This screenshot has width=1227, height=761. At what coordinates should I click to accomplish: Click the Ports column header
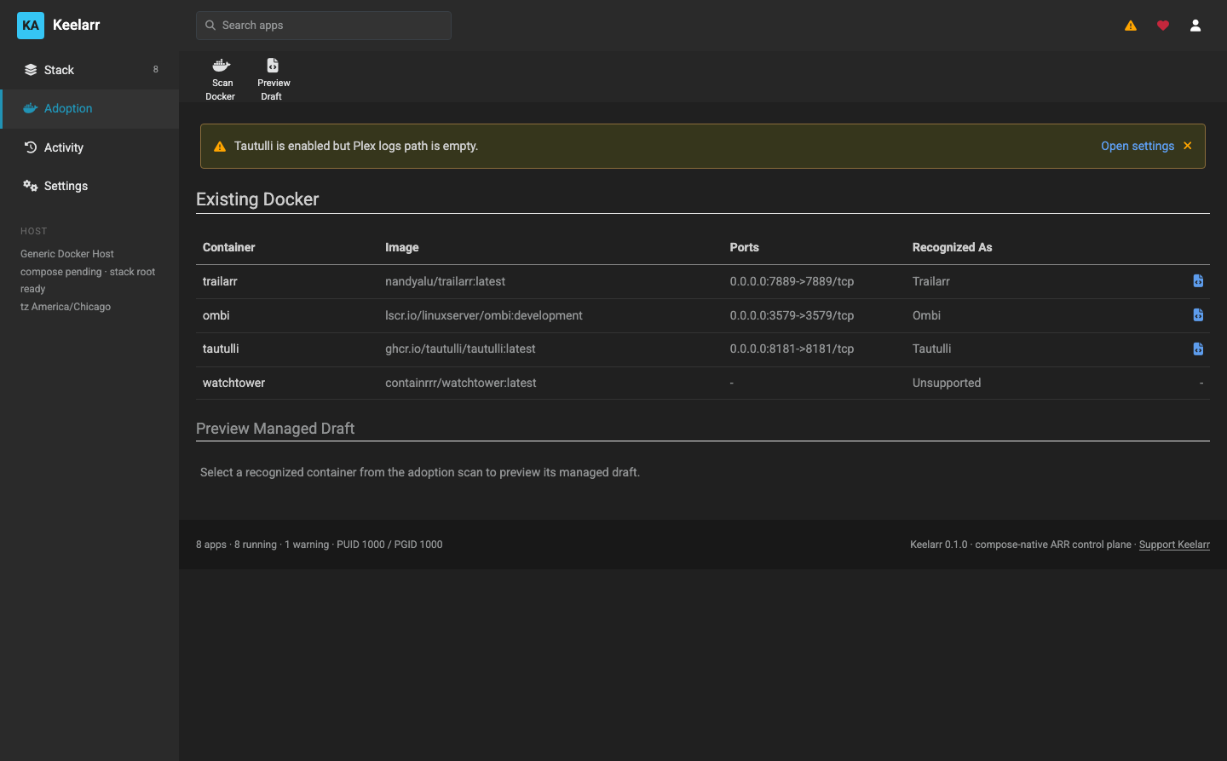[x=744, y=247]
